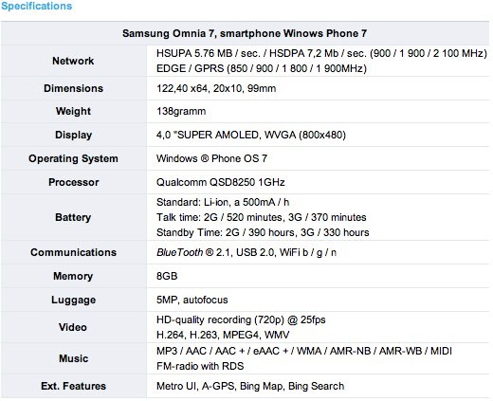Select the 8GB memory value
This screenshot has width=493, height=401.
[x=167, y=276]
